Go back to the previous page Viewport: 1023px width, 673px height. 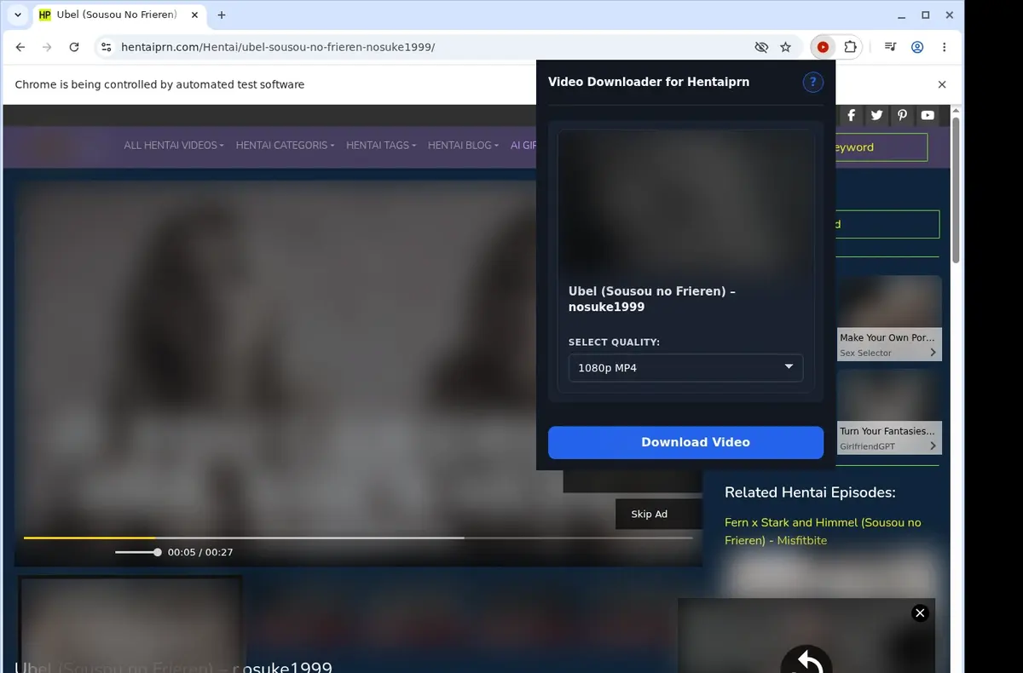coord(20,47)
